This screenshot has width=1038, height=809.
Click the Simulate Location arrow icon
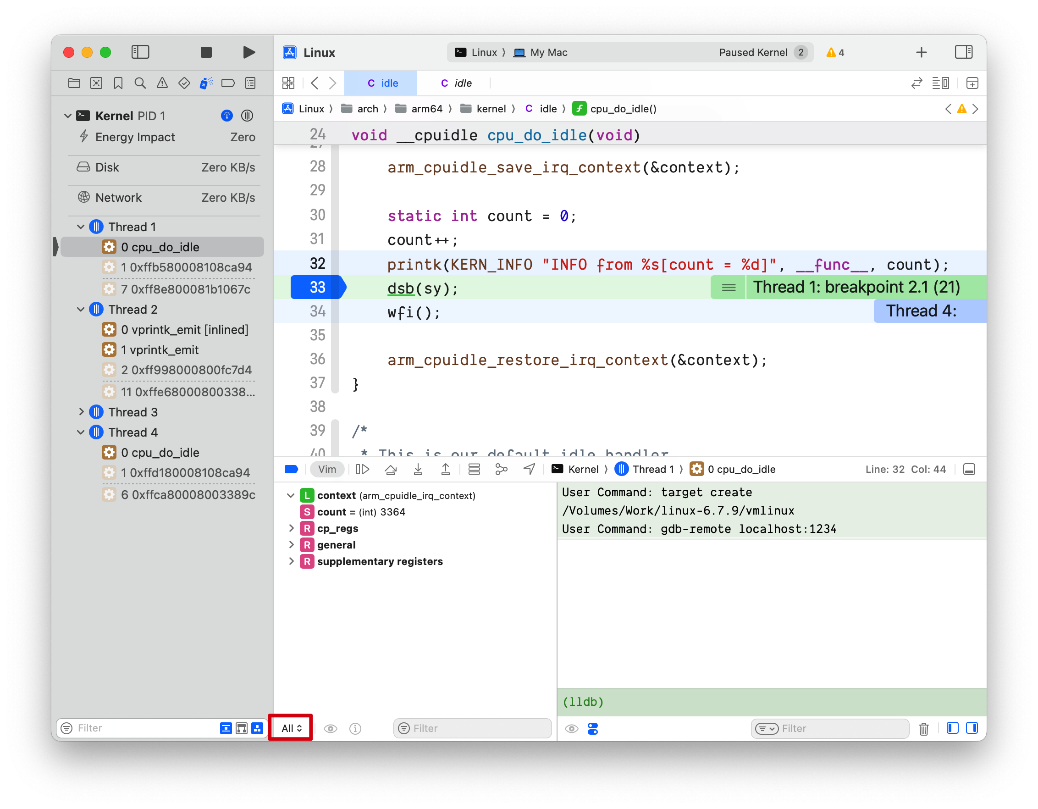(x=529, y=470)
